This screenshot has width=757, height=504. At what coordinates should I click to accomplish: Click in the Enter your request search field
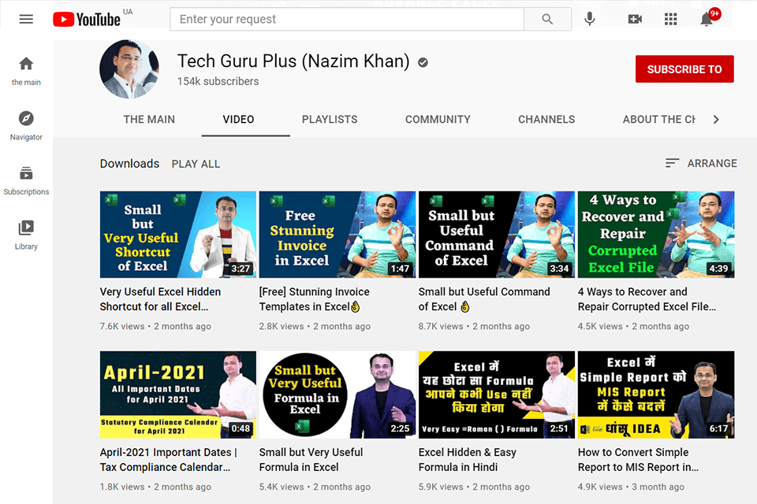[347, 19]
